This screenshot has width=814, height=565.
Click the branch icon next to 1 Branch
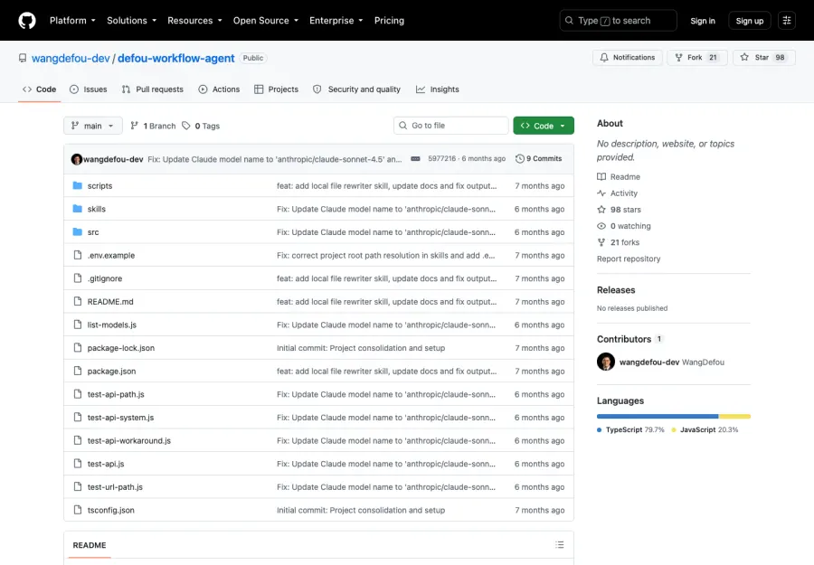click(x=135, y=126)
